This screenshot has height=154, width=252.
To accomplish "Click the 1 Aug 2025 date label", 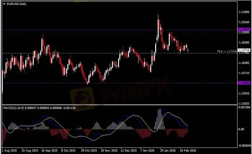I will 9,151.
